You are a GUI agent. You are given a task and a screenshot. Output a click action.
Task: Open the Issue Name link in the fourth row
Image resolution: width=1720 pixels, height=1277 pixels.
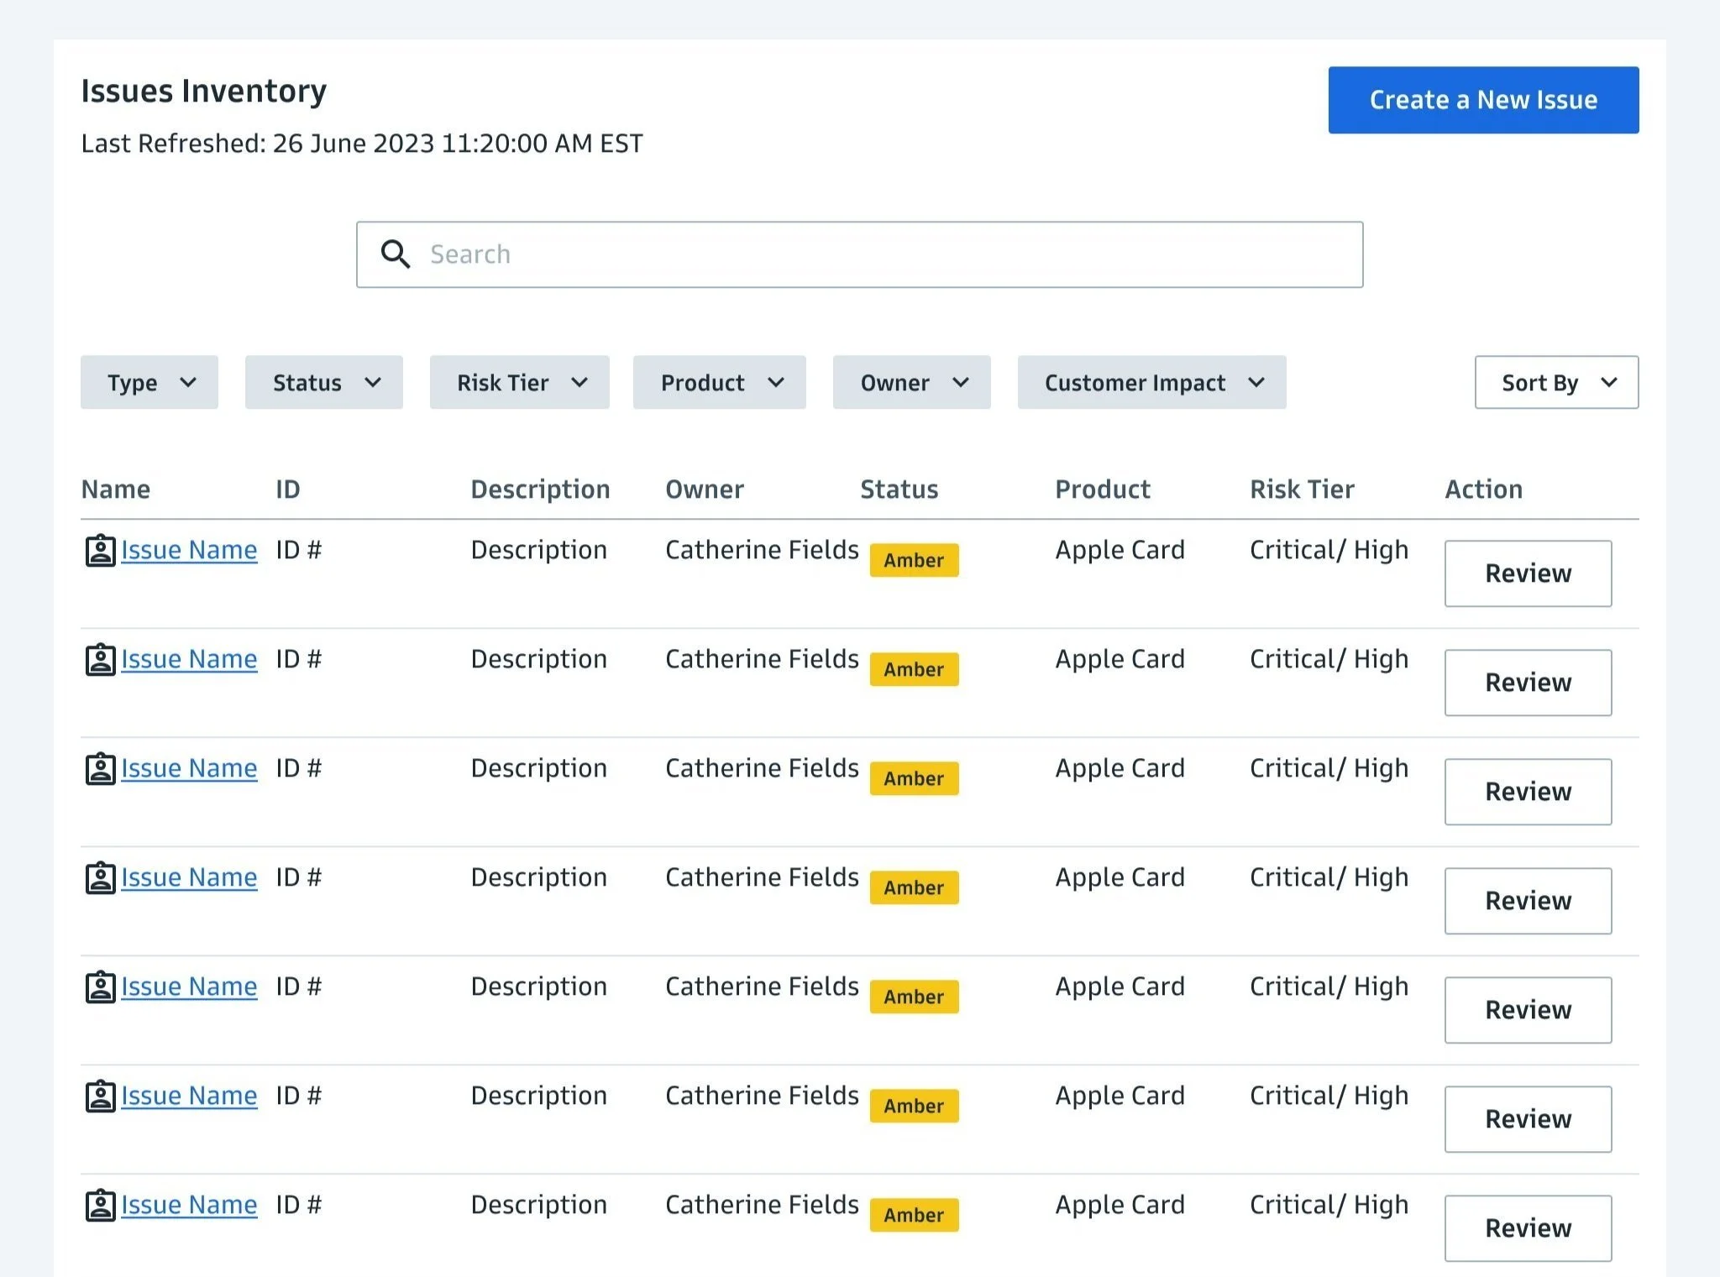tap(189, 877)
